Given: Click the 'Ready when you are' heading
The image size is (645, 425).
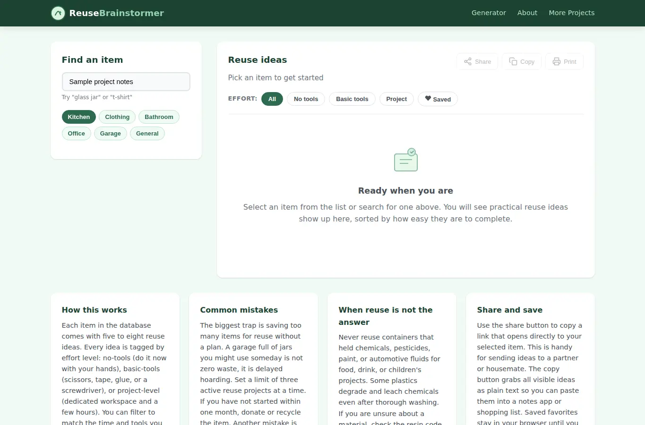Looking at the screenshot, I should tap(405, 191).
